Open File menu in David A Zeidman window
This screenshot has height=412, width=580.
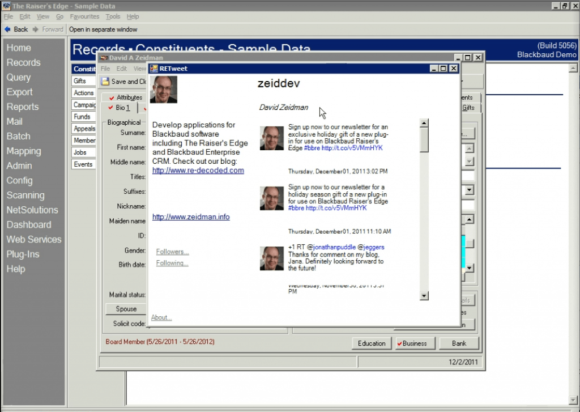pyautogui.click(x=105, y=69)
